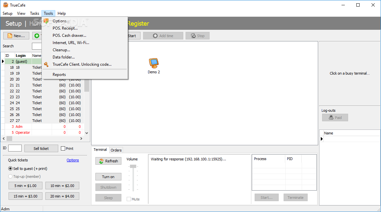
Task: Click the Volume slider handle
Action: coord(133,166)
